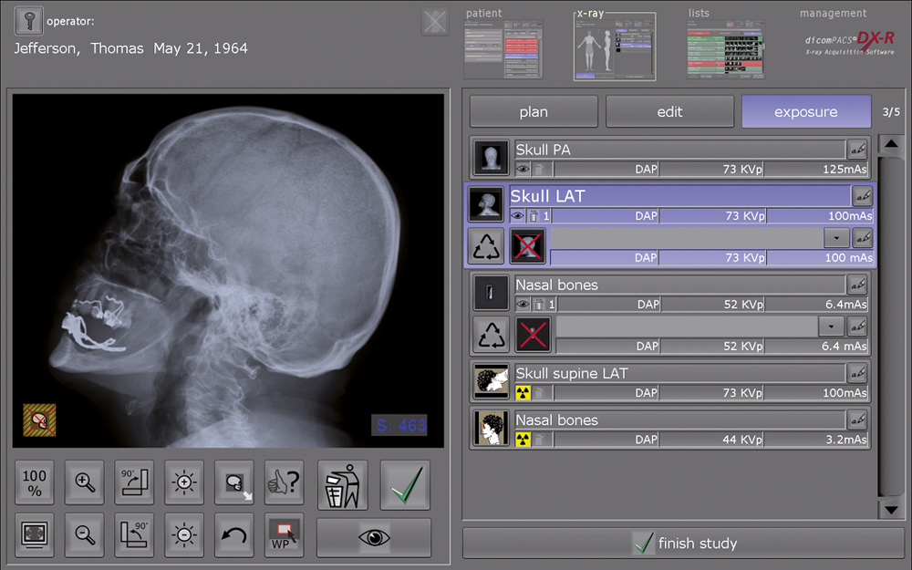Switch to the edit tab
Screen dimensions: 912x570
(x=669, y=112)
